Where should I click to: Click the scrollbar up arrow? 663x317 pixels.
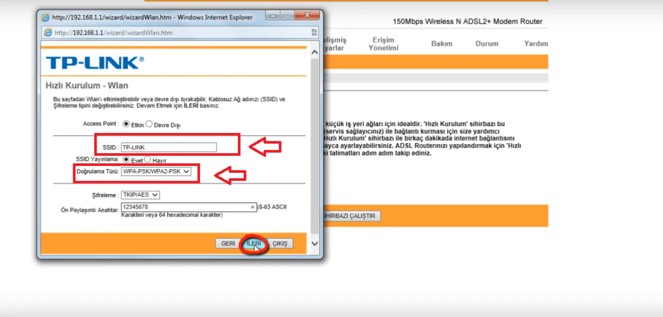click(x=314, y=51)
